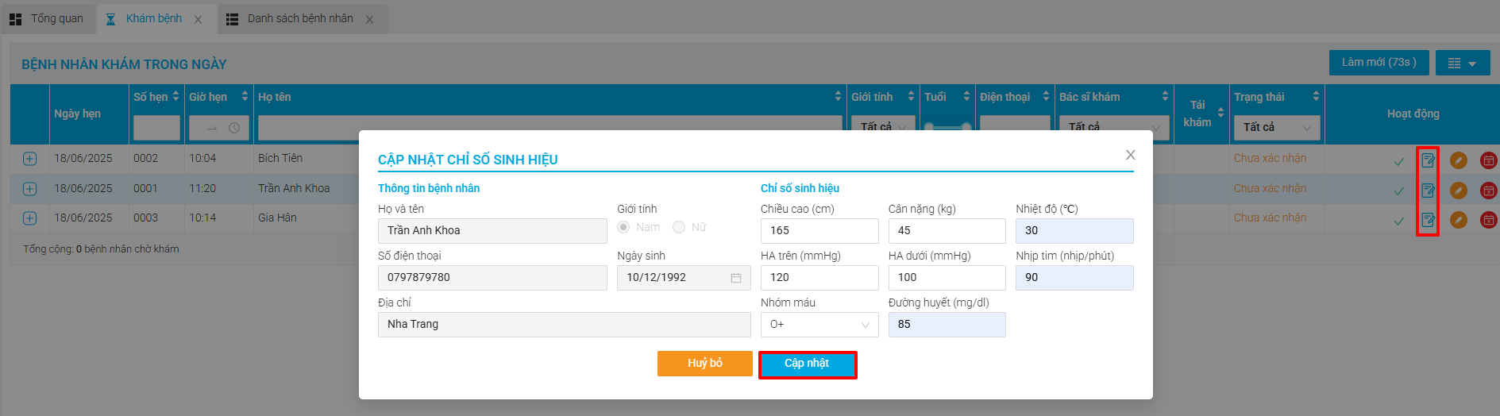Click the Điện thoại filter input box
Image resolution: width=1500 pixels, height=416 pixels.
coord(1015,128)
